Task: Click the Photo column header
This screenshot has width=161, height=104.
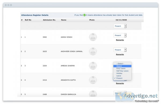Action: 92,20
